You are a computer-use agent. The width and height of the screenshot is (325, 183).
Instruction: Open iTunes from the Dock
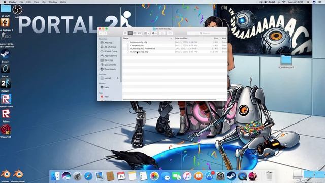[187, 176]
